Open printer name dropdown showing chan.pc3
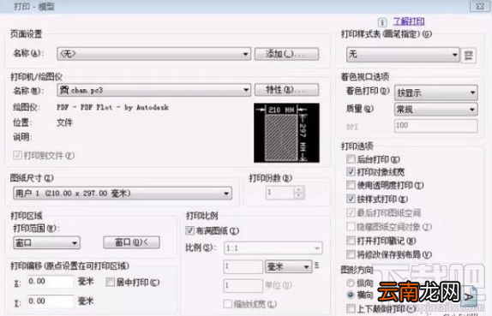The height and width of the screenshot is (316, 492). [153, 90]
